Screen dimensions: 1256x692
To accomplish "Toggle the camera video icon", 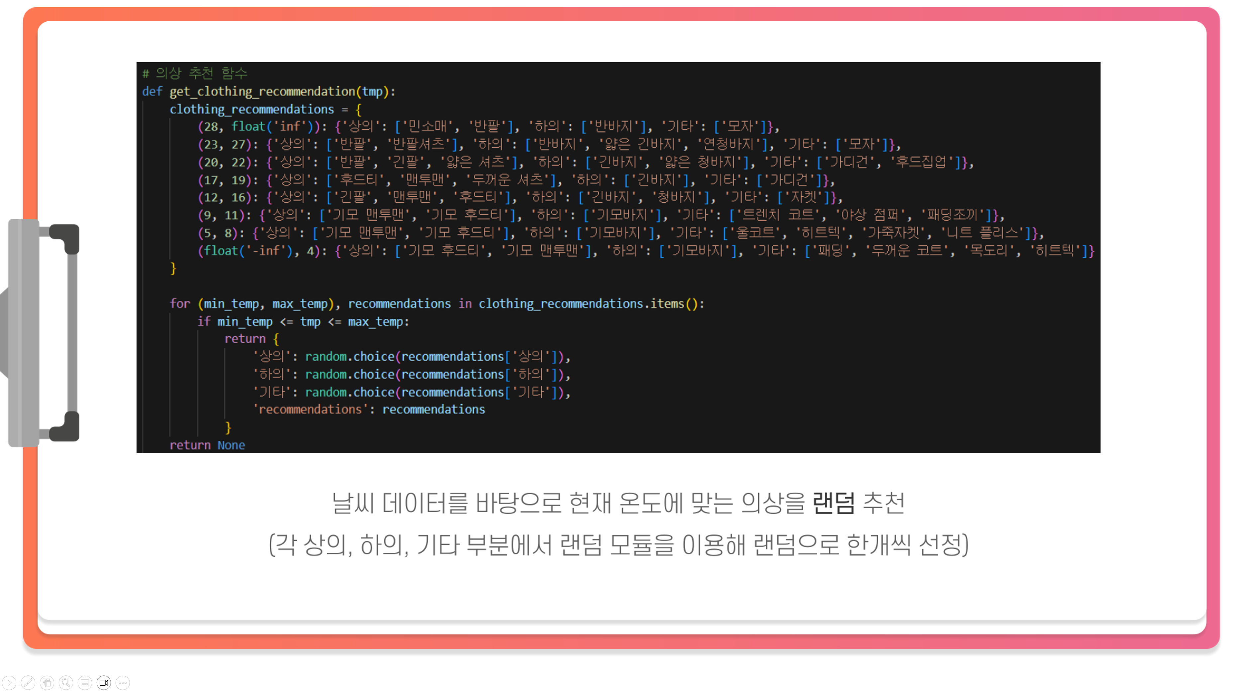I will point(104,682).
